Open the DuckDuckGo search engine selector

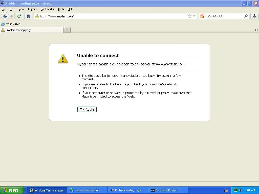[x=203, y=16]
